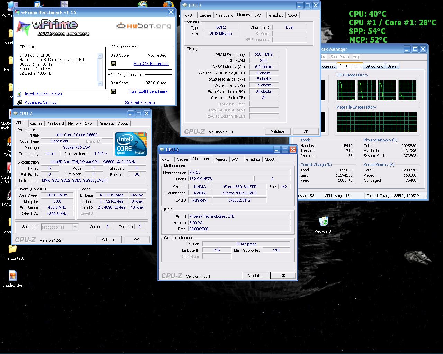This screenshot has height=354, width=443.
Task: Click the Submit Scores link
Action: click(x=140, y=103)
